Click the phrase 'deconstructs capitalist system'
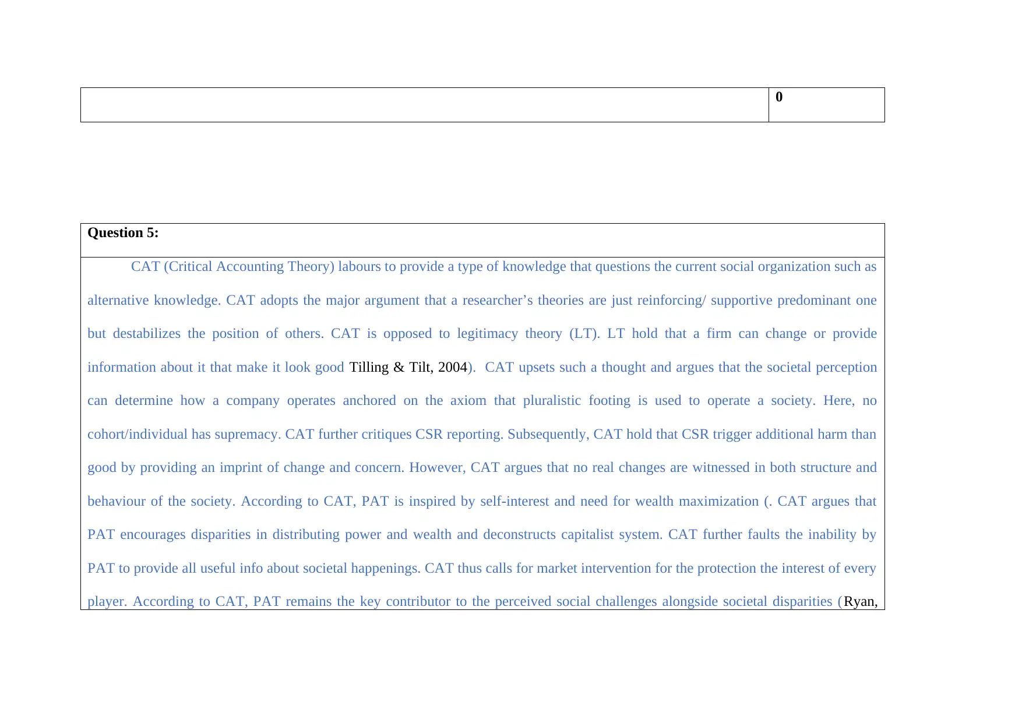Viewport: 1022px width, 723px height. [572, 534]
